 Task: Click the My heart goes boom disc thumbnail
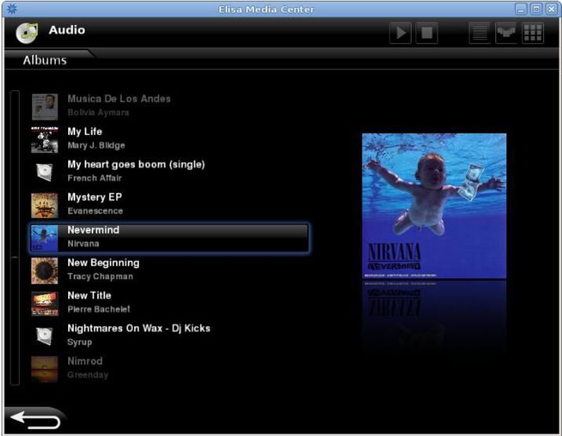[x=44, y=172]
